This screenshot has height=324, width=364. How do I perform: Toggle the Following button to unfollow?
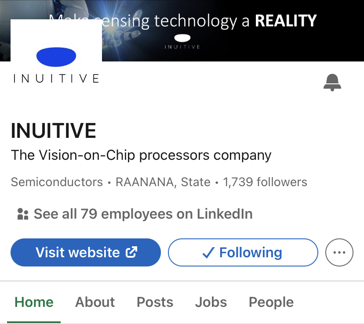pyautogui.click(x=243, y=252)
